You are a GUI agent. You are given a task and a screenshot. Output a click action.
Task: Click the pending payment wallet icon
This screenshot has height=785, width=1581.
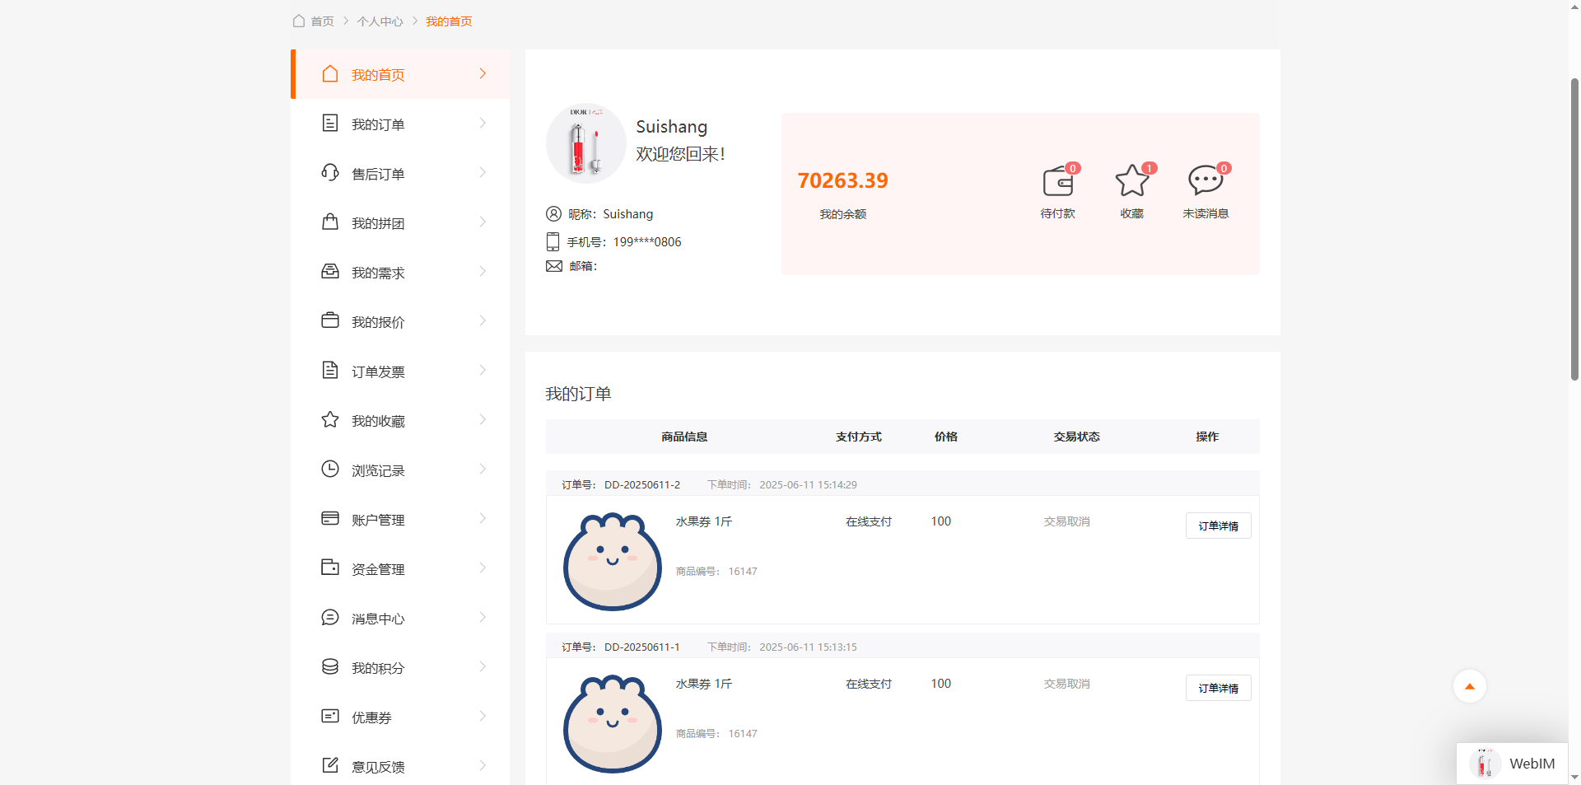[1057, 181]
